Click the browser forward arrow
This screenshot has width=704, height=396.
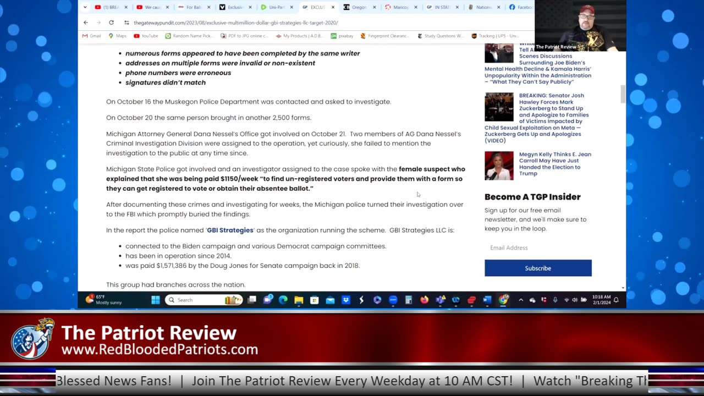coord(98,23)
